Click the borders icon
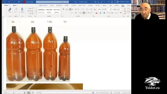The image size is (167, 94). pos(72,13)
